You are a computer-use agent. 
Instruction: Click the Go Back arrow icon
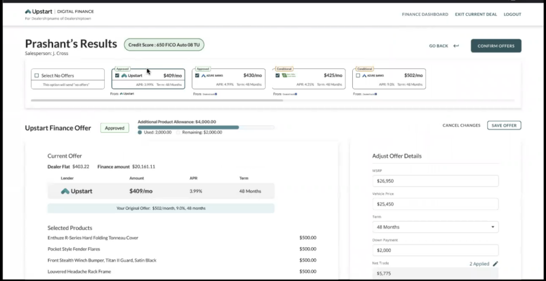(456, 46)
